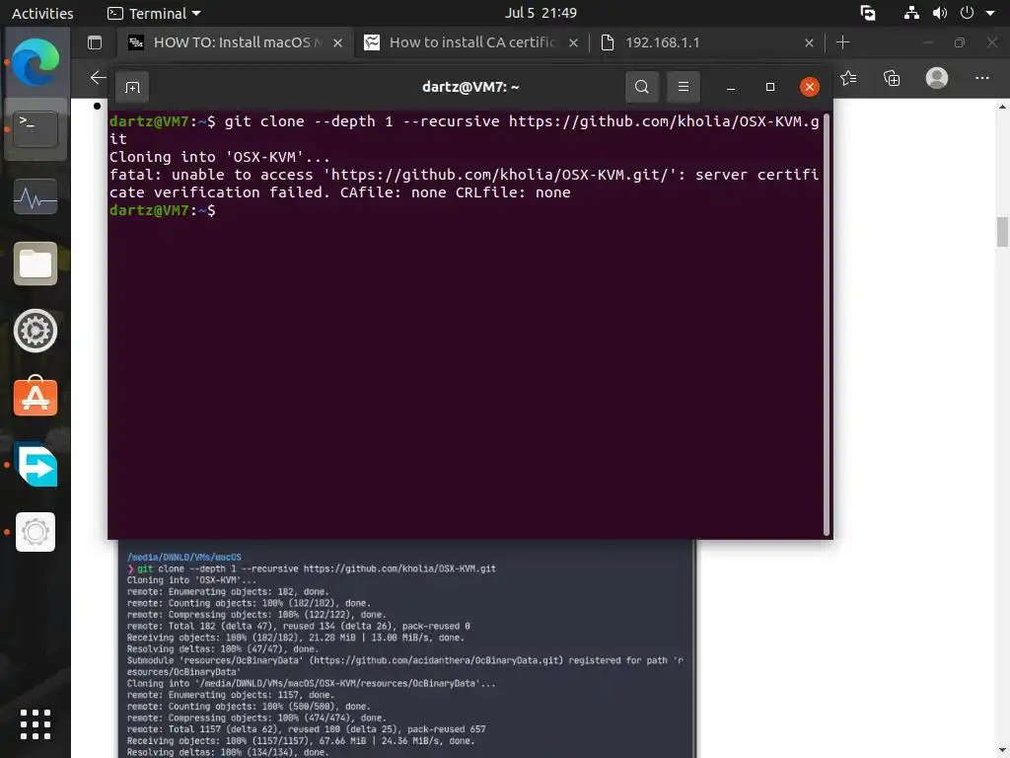The width and height of the screenshot is (1010, 758).
Task: Open the Files manager in the dock
Action: tap(36, 264)
